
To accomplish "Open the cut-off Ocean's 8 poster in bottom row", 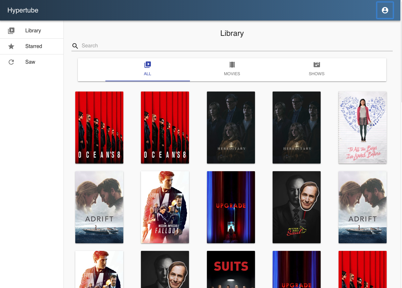I will tap(363, 269).
